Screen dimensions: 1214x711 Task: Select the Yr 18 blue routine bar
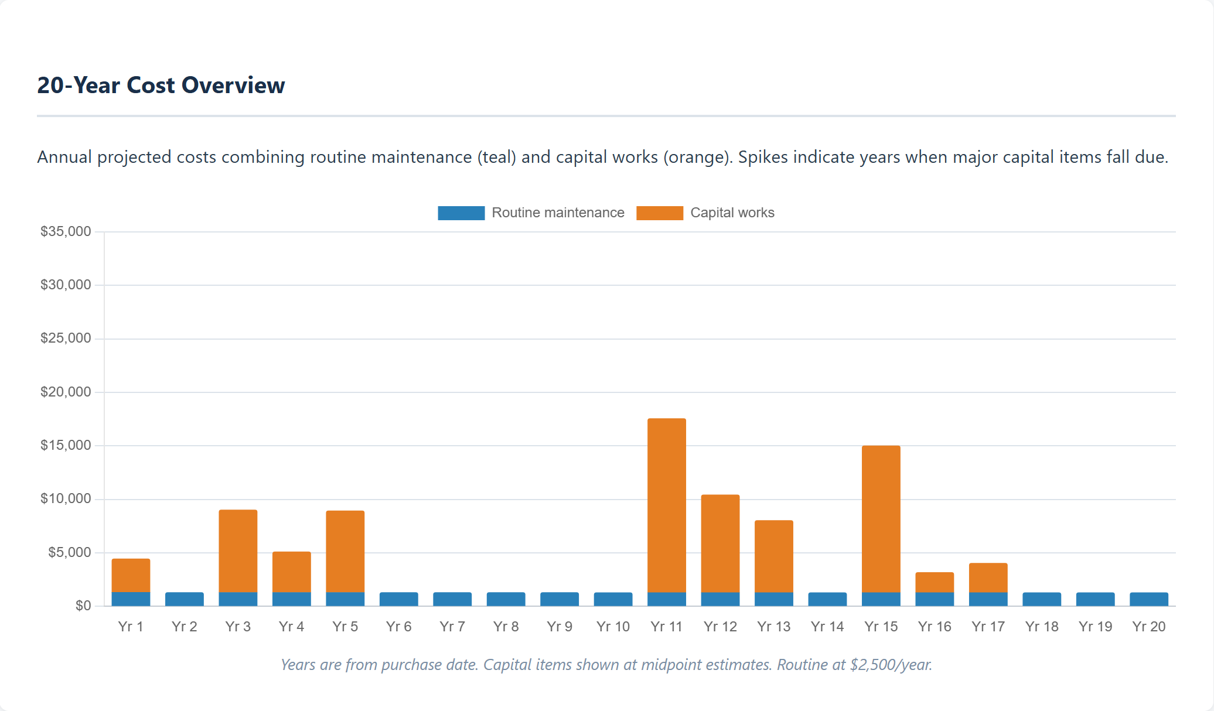click(x=1042, y=599)
